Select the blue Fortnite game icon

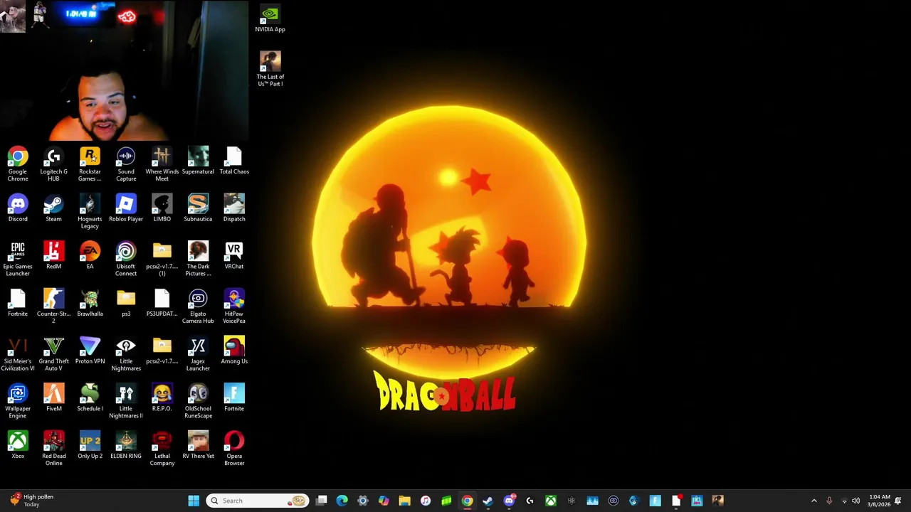[234, 398]
